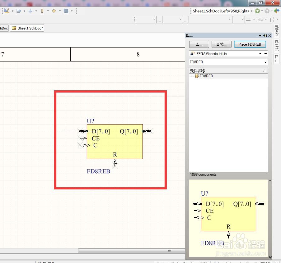This screenshot has height=263, width=281.
Task: Click the 查找... Search button
Action: point(221,44)
